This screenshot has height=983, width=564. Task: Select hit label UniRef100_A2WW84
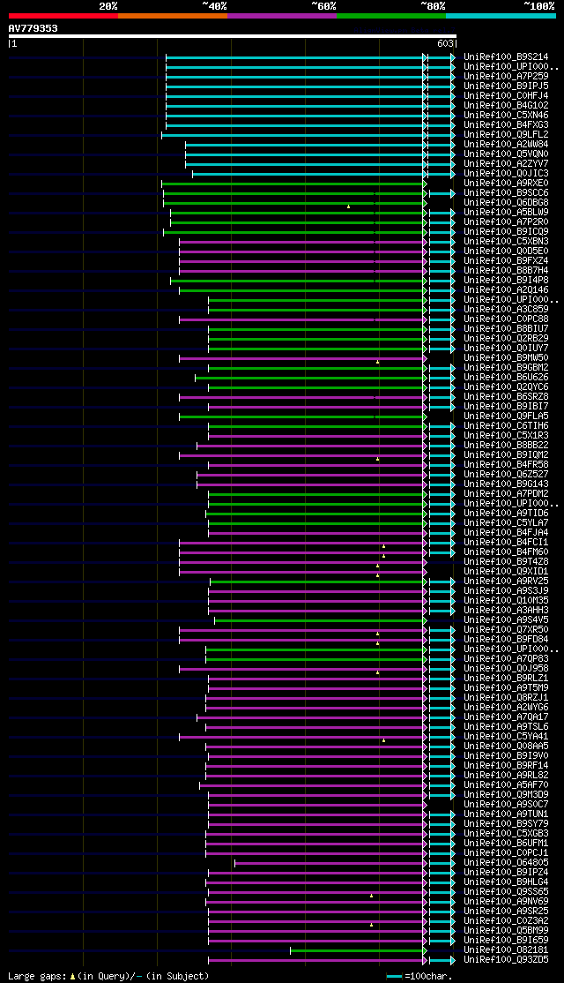506,144
